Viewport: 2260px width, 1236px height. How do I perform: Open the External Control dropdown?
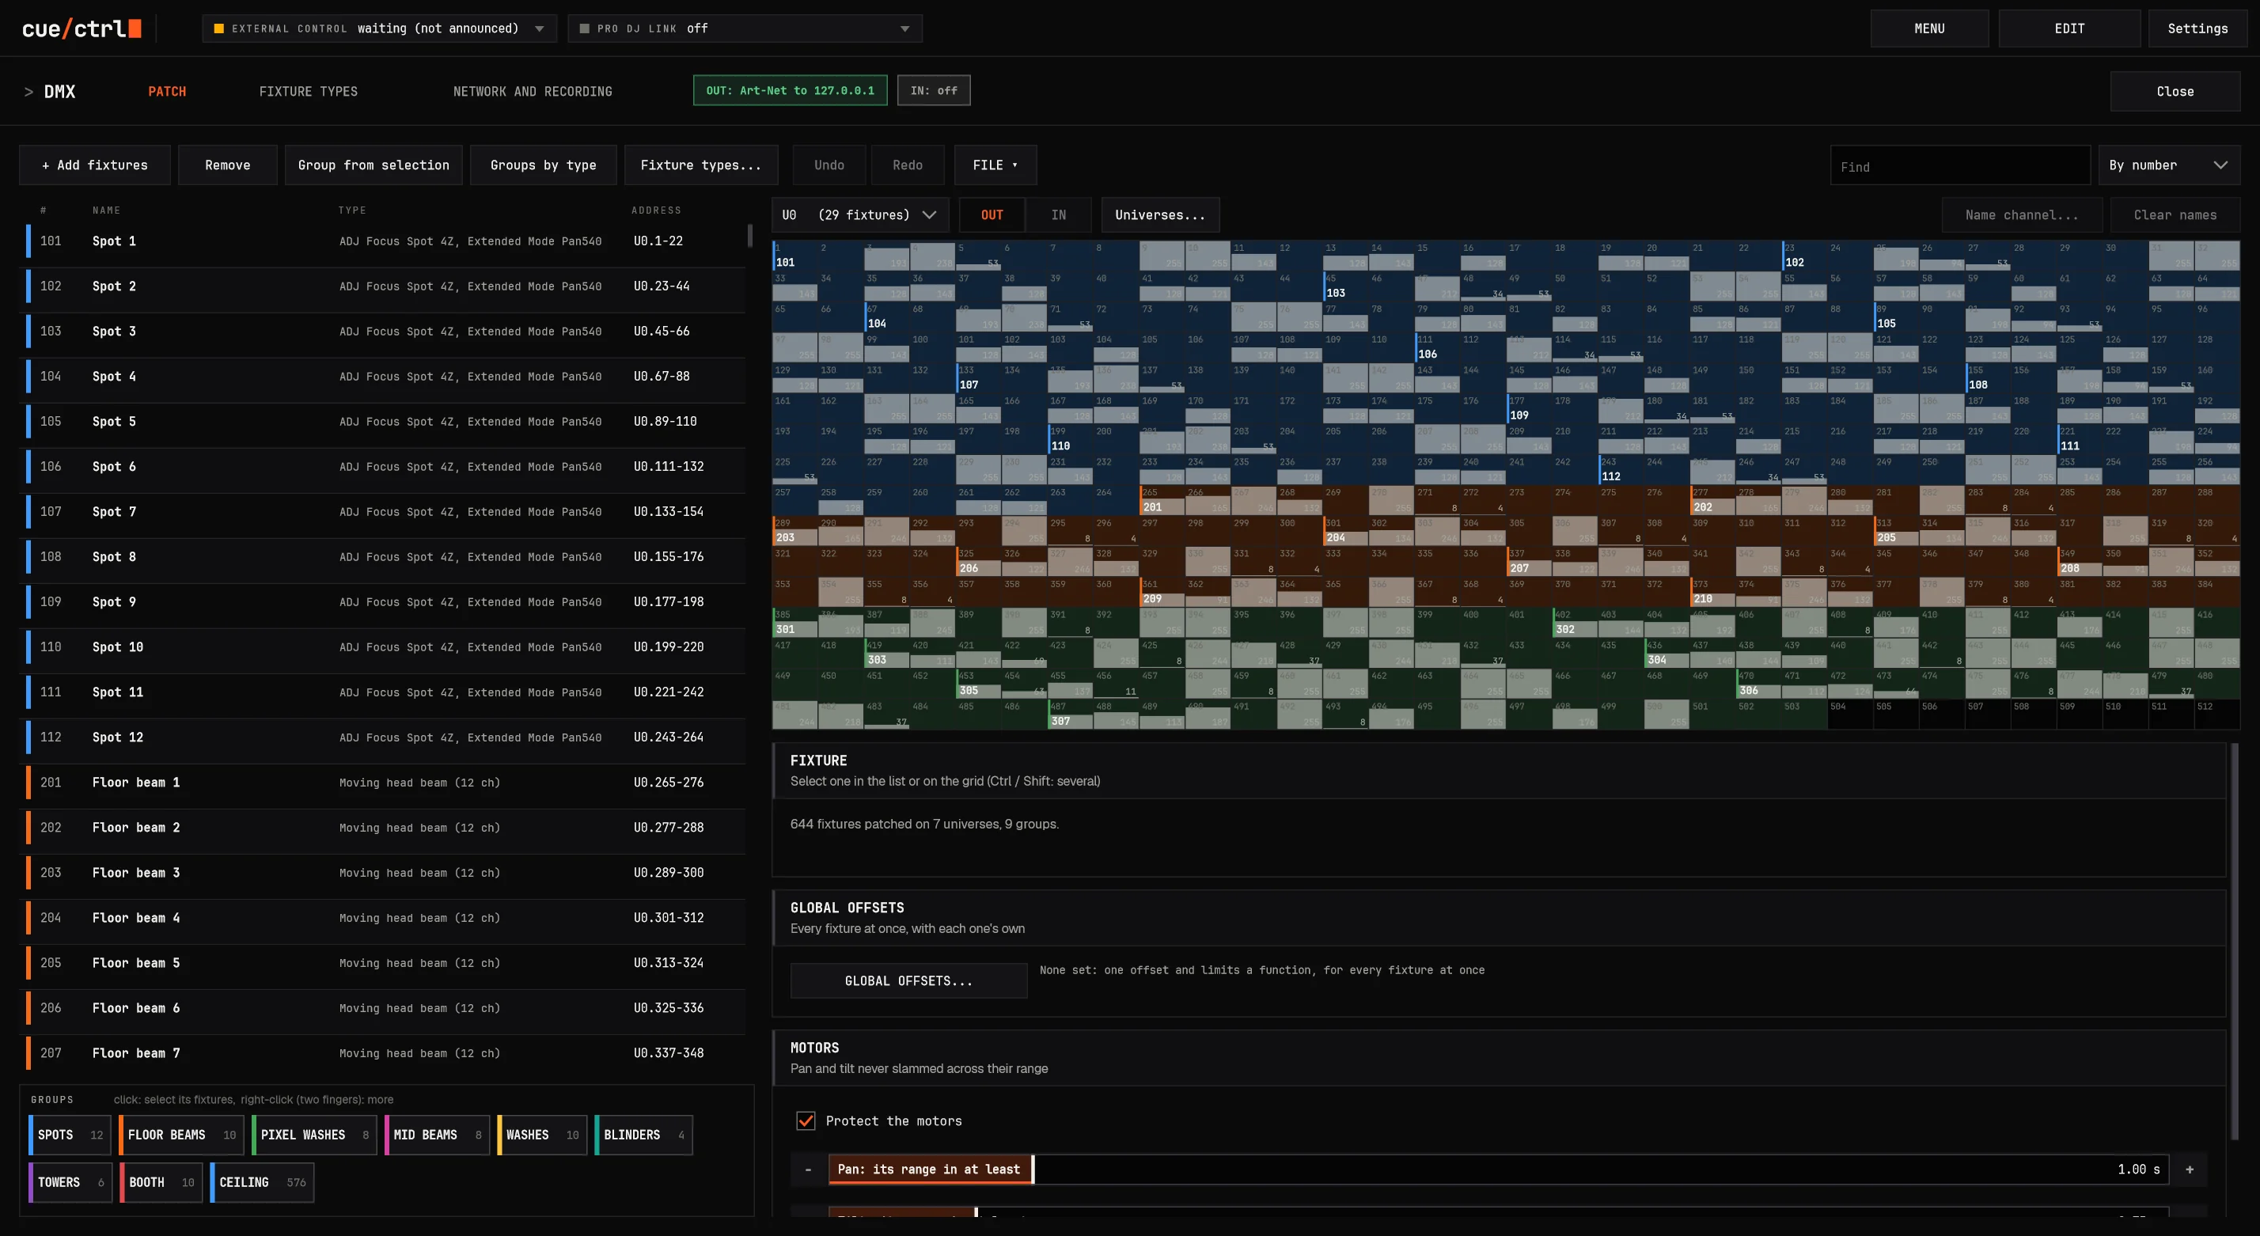379,28
